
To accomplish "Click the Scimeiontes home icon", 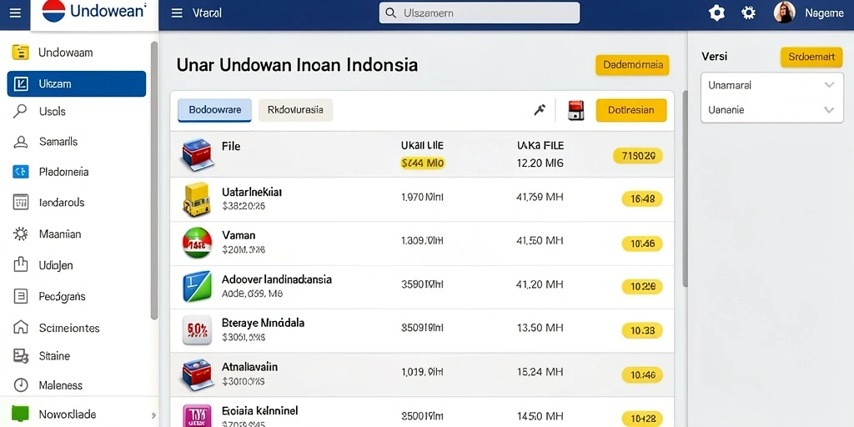I will point(20,327).
